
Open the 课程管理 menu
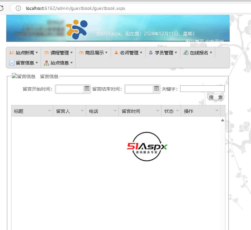[58, 53]
